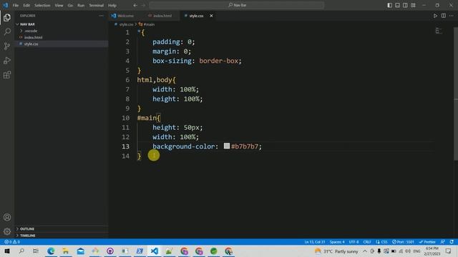Open Microsoft Edge from the taskbar
Image resolution: width=458 pixels, height=257 pixels.
coord(51,251)
